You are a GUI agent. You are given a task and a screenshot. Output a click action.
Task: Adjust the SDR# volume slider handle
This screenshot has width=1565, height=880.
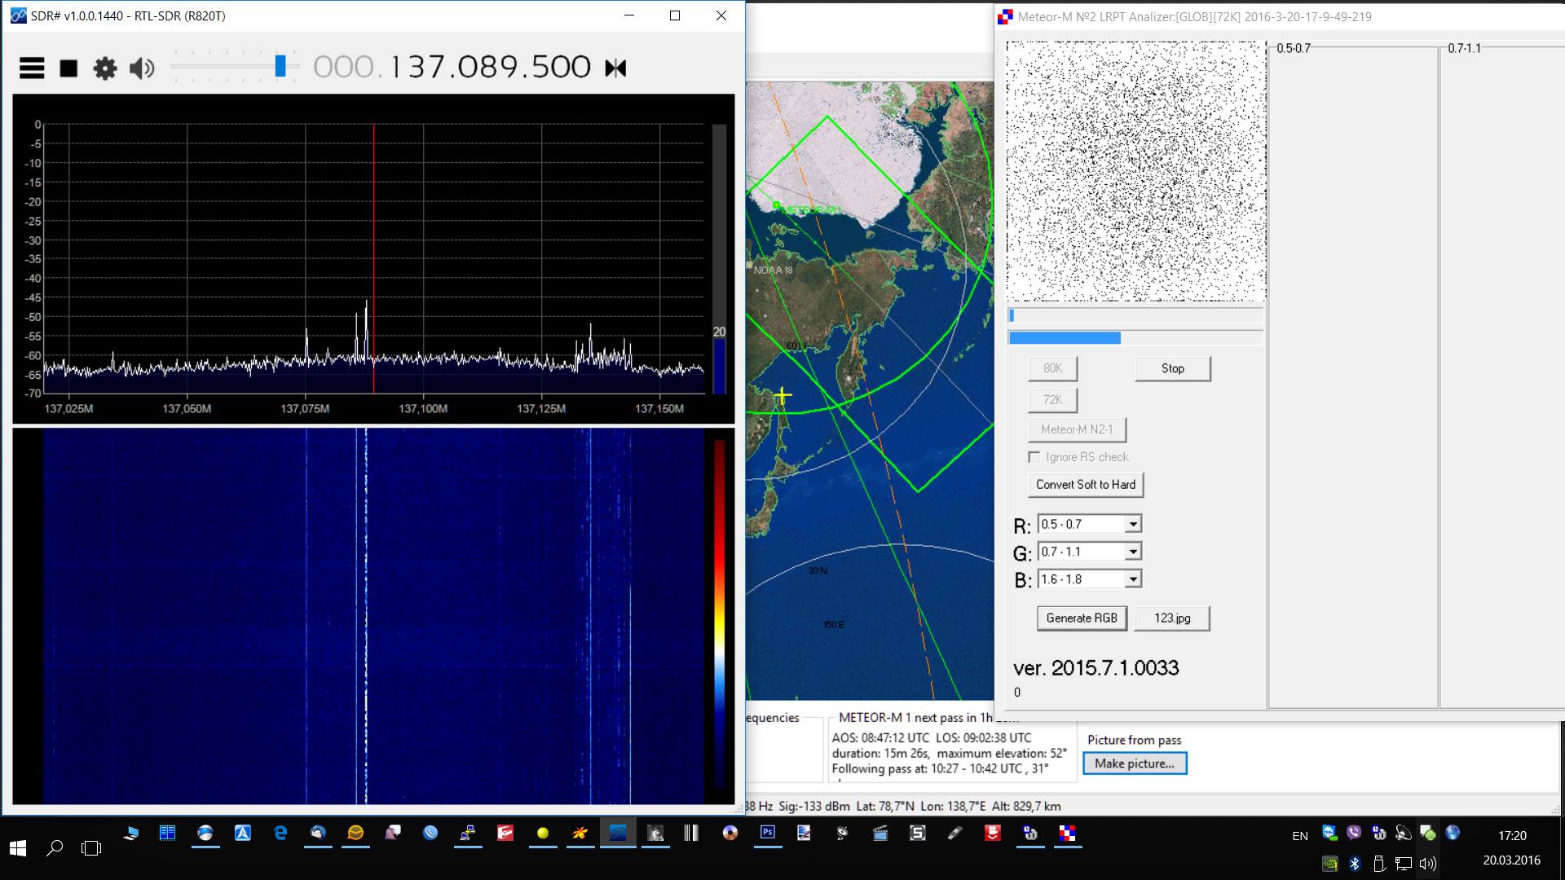280,66
